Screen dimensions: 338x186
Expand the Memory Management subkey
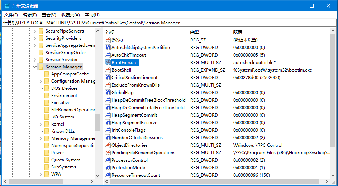[x=41, y=138]
